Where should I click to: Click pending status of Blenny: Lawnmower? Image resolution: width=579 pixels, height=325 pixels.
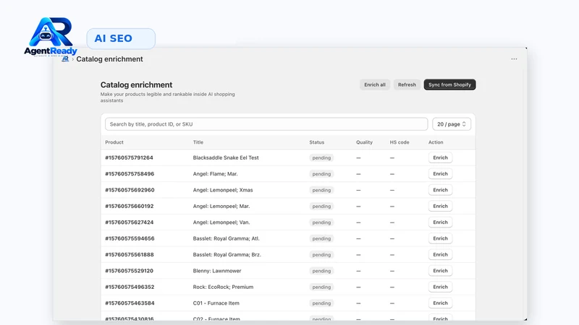(x=321, y=271)
